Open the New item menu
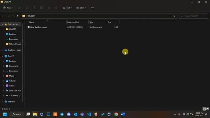Image resolution: width=210 pixels, height=118 pixels. click(8, 8)
